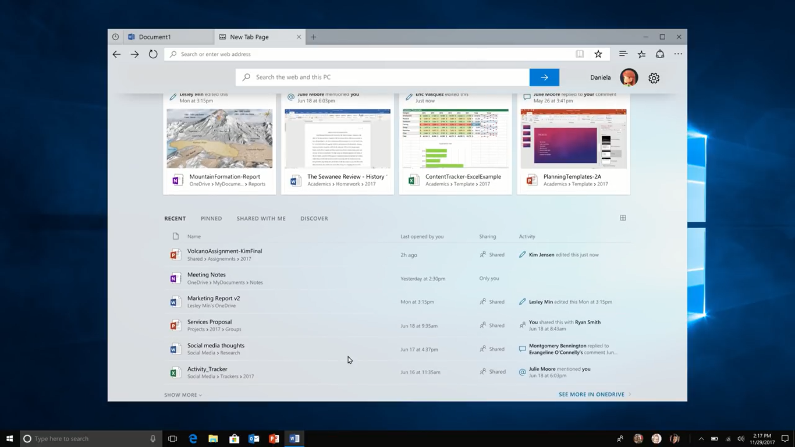Open the SHARED WITH ME tab

(x=261, y=218)
